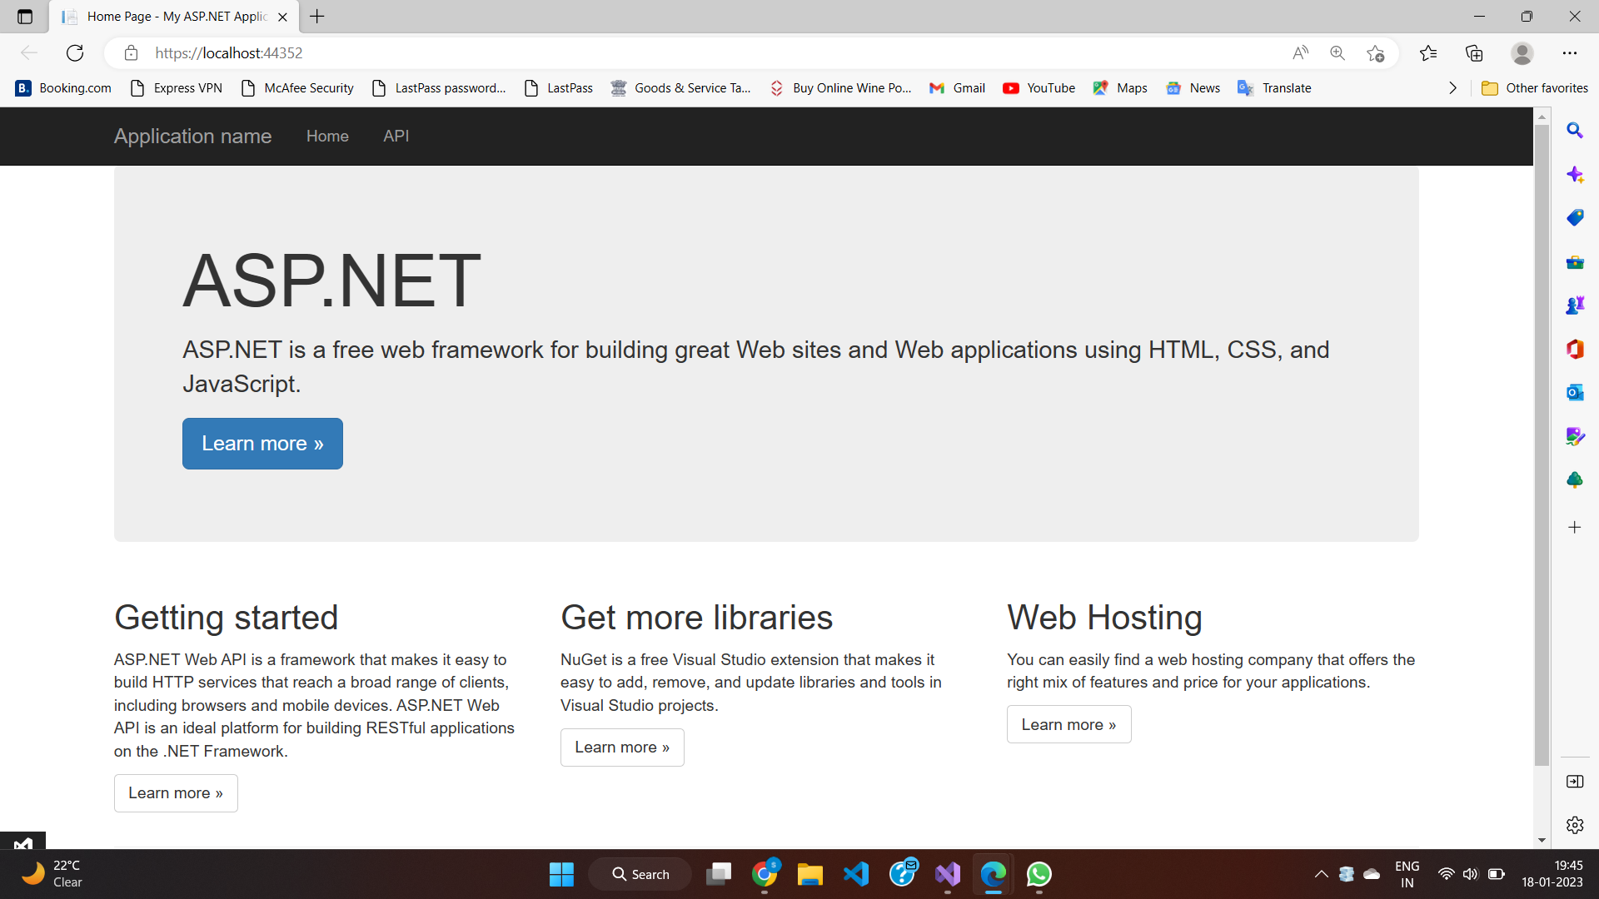This screenshot has width=1599, height=899.
Task: Open the Image Creator sidebar icon
Action: [x=1576, y=435]
